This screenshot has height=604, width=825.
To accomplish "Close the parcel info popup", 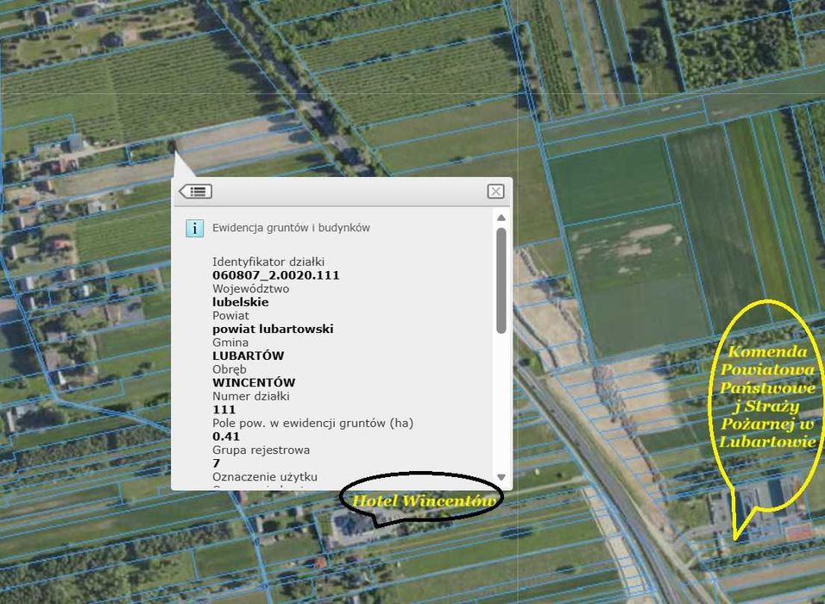I will tap(495, 191).
